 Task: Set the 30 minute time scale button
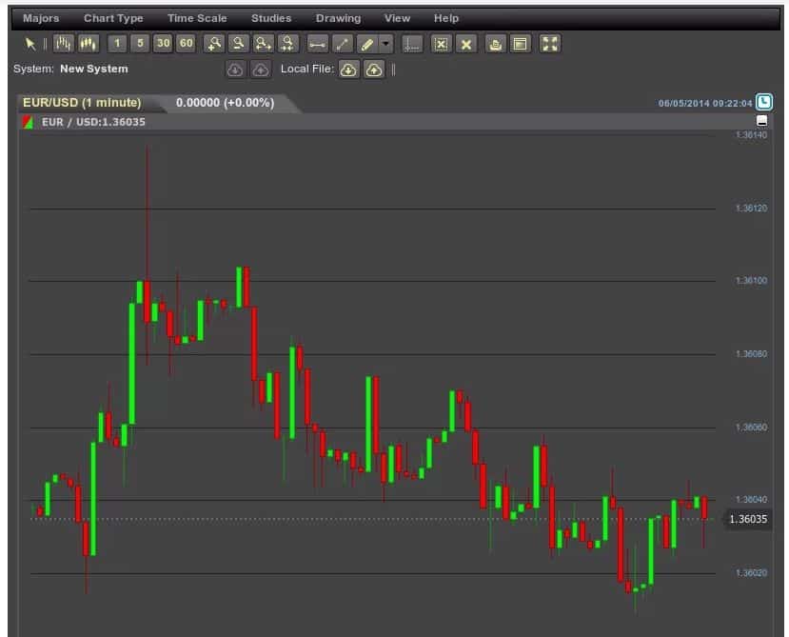(x=163, y=44)
